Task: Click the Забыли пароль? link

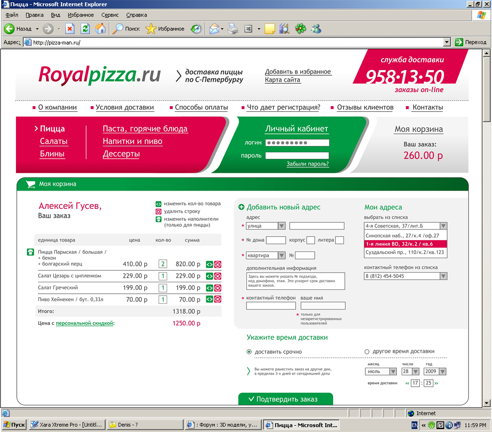Action: click(307, 163)
